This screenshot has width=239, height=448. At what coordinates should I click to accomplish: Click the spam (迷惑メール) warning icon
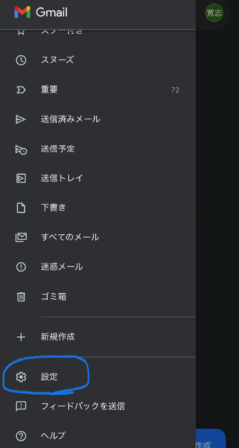[x=21, y=267]
